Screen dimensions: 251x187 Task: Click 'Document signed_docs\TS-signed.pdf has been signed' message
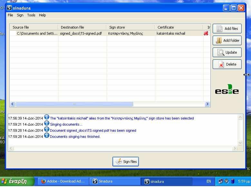coord(93,130)
